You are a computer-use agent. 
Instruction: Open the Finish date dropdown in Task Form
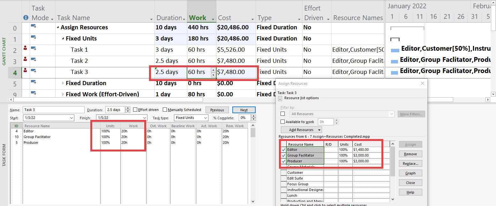point(145,118)
